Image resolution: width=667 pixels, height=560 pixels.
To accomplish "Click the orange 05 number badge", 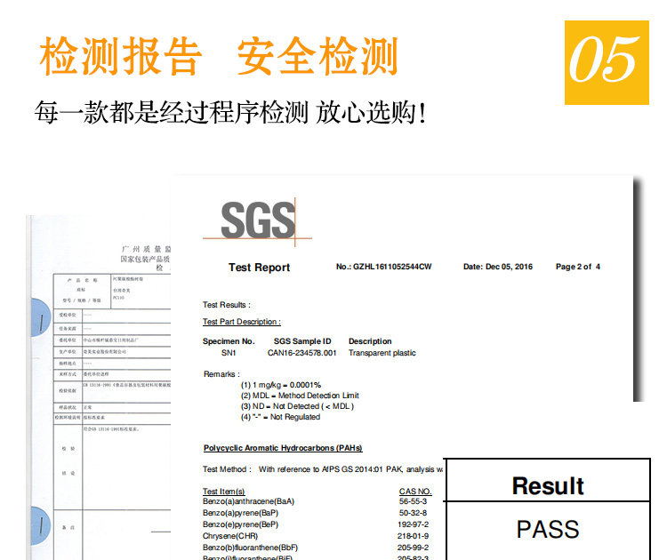I will point(607,62).
